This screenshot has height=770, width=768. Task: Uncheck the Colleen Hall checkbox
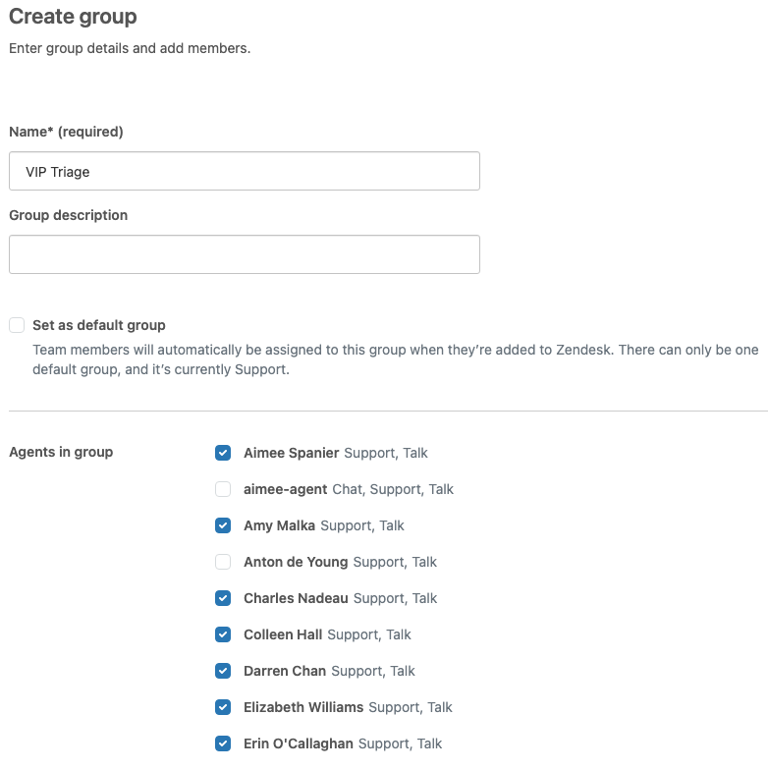pos(223,634)
